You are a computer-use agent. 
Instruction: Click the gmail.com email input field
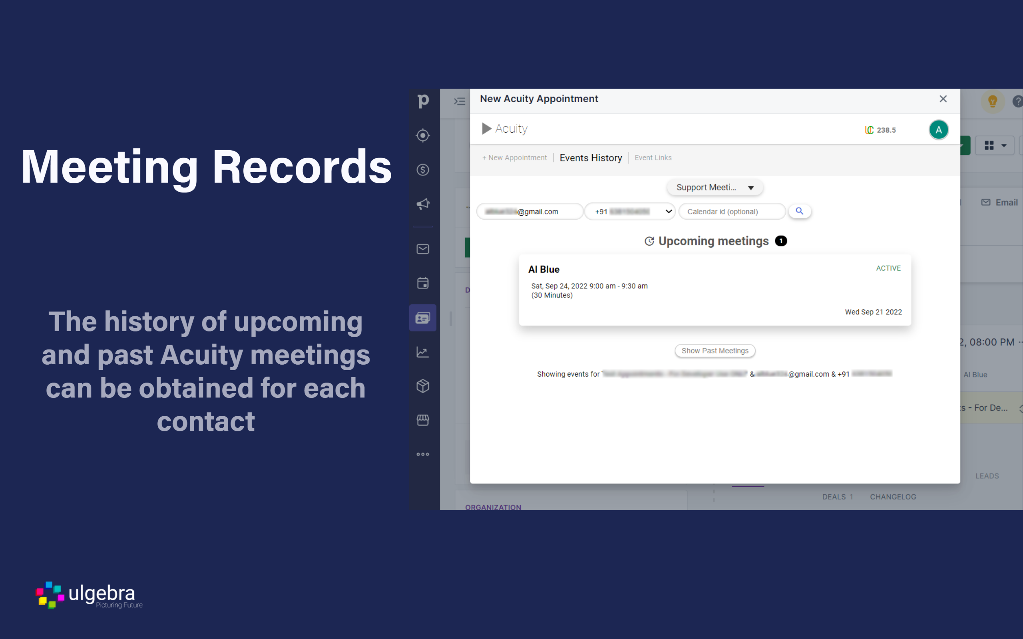(x=530, y=211)
